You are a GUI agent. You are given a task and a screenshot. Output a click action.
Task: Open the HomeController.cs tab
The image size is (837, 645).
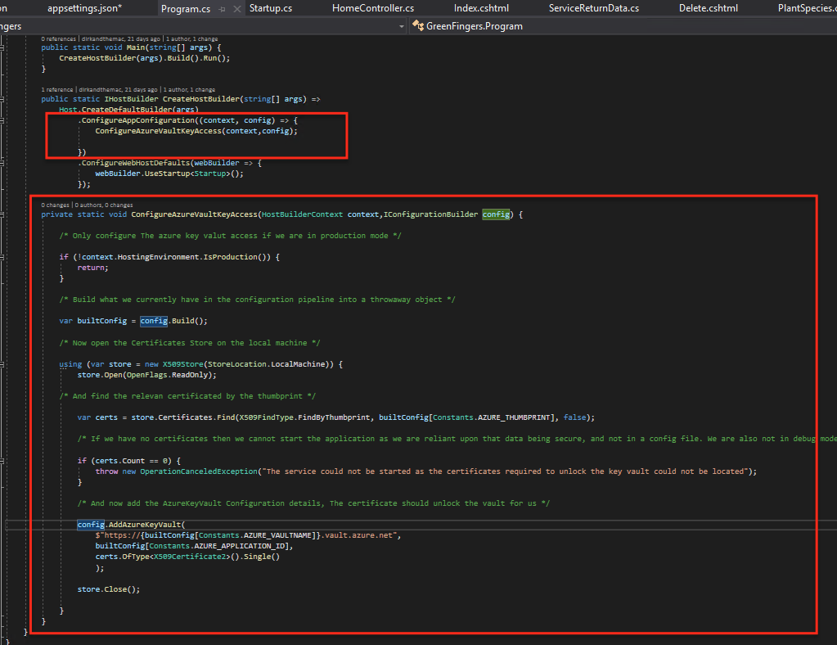coord(372,8)
